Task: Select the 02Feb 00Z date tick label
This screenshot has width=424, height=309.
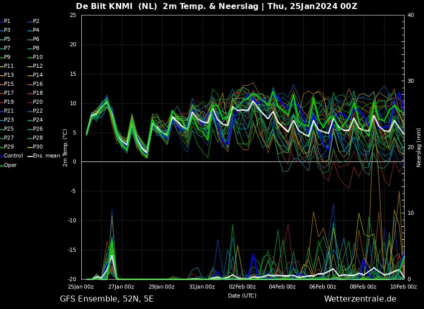Action: (x=242, y=287)
